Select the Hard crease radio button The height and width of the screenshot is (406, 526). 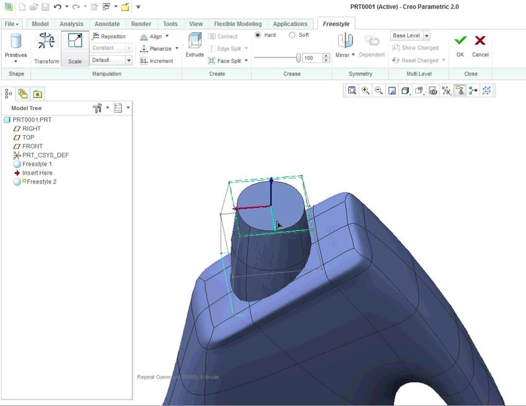pyautogui.click(x=258, y=35)
